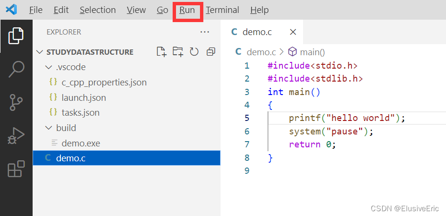This screenshot has width=446, height=216.
Task: Click the VS Code logo icon
Action: click(12, 10)
